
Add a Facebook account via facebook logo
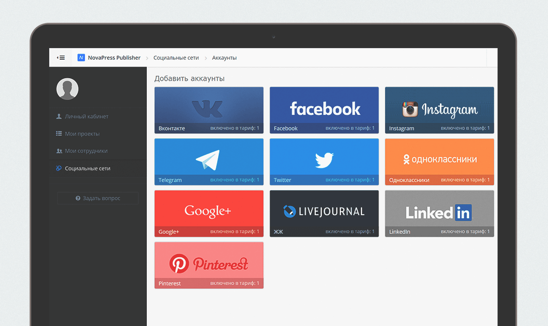click(325, 109)
